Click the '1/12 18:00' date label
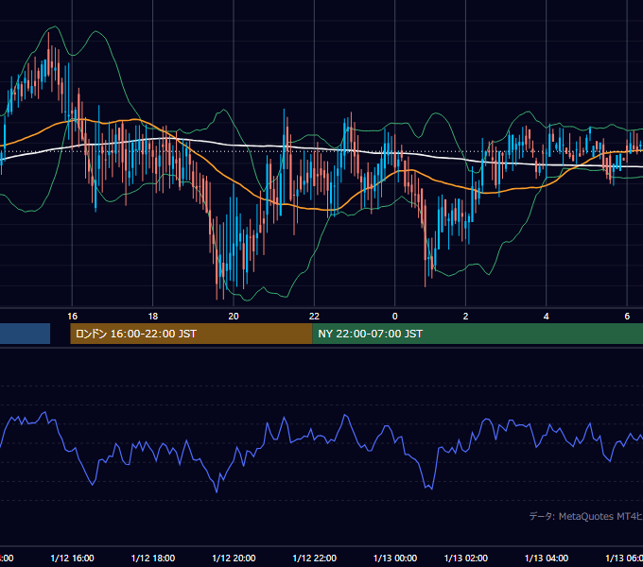This screenshot has width=643, height=567. coord(153,558)
